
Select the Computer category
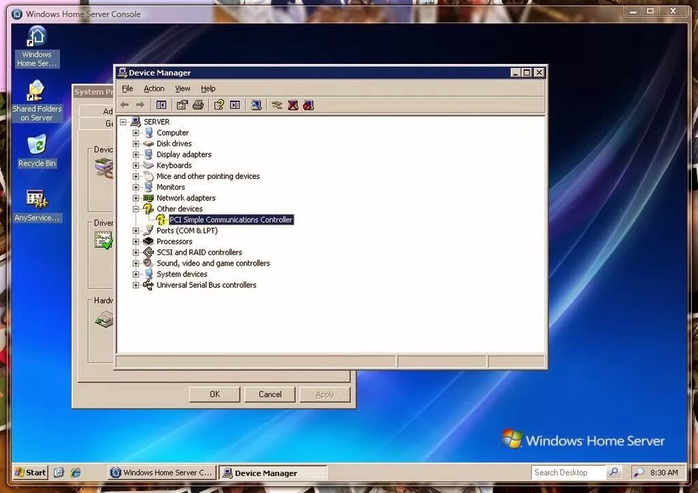point(172,133)
